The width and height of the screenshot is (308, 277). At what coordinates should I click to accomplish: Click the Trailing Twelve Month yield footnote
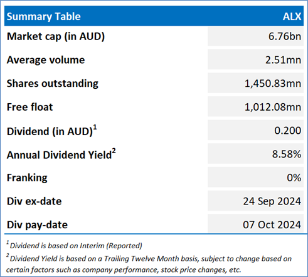[x=149, y=264]
